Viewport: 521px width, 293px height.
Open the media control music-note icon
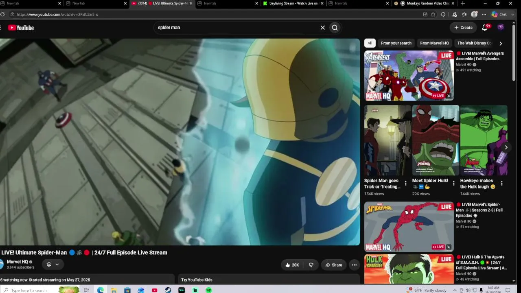[455, 14]
